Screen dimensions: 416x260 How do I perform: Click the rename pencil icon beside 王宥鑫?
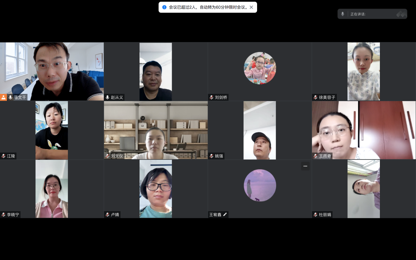tap(225, 215)
